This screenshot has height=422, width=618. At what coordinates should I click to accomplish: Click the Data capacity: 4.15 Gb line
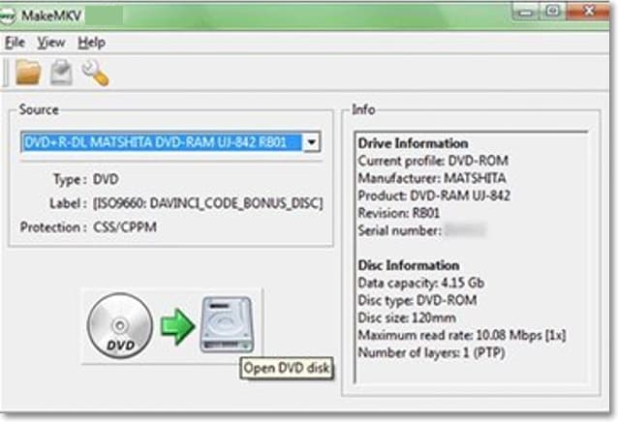[421, 283]
